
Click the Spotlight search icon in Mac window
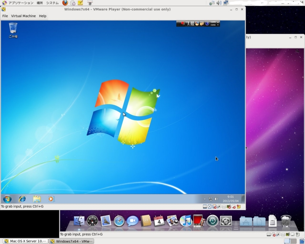(297, 51)
